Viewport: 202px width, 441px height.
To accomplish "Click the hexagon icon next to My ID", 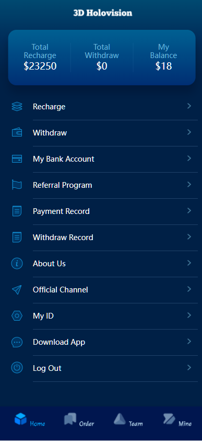I will point(17,316).
